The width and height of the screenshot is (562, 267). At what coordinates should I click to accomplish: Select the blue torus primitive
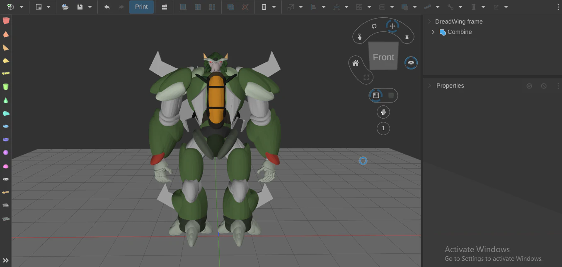tap(6, 126)
